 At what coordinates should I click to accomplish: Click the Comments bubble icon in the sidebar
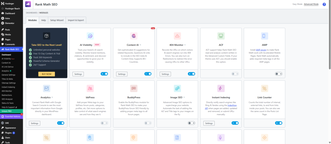tap(3, 44)
